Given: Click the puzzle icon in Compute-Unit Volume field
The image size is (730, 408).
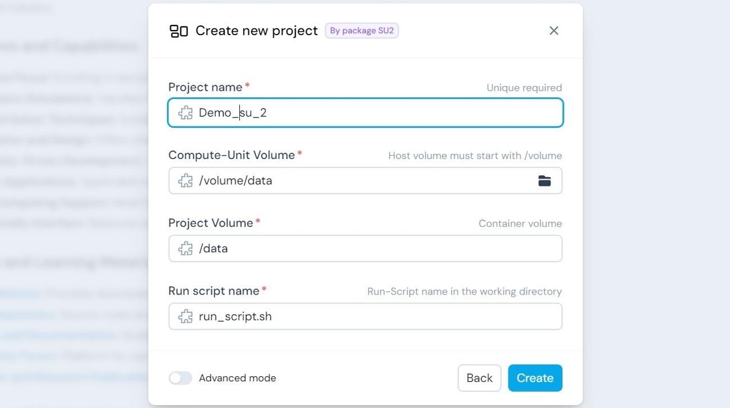Looking at the screenshot, I should click(x=185, y=181).
